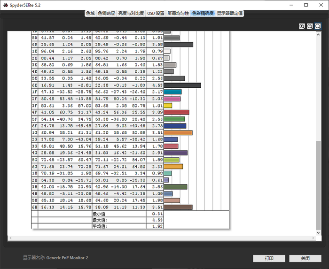Select the 色彩精确度 tab
329x269 pixels.
pyautogui.click(x=203, y=13)
